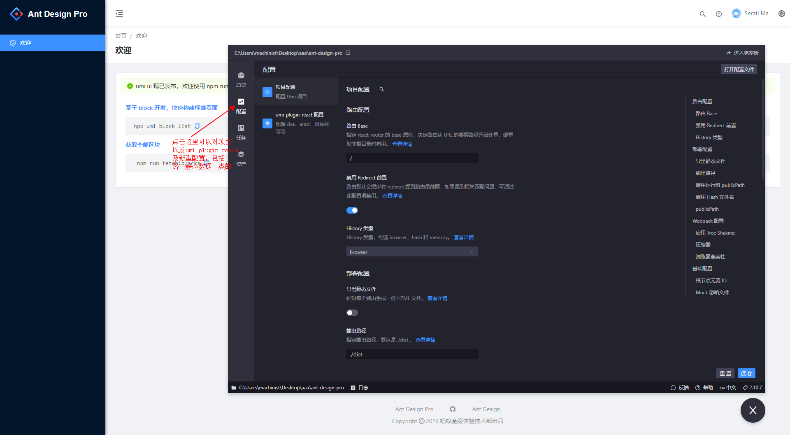790x435 pixels.
Task: Switch language via CN 中文 selector
Action: tap(728, 388)
